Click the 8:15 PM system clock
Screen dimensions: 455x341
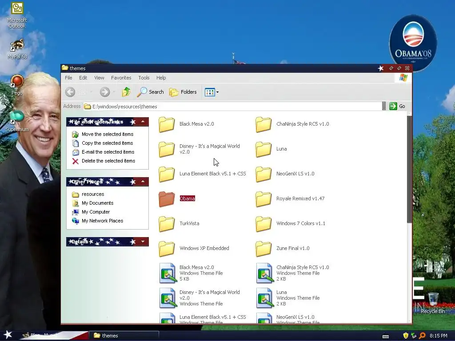(x=438, y=336)
